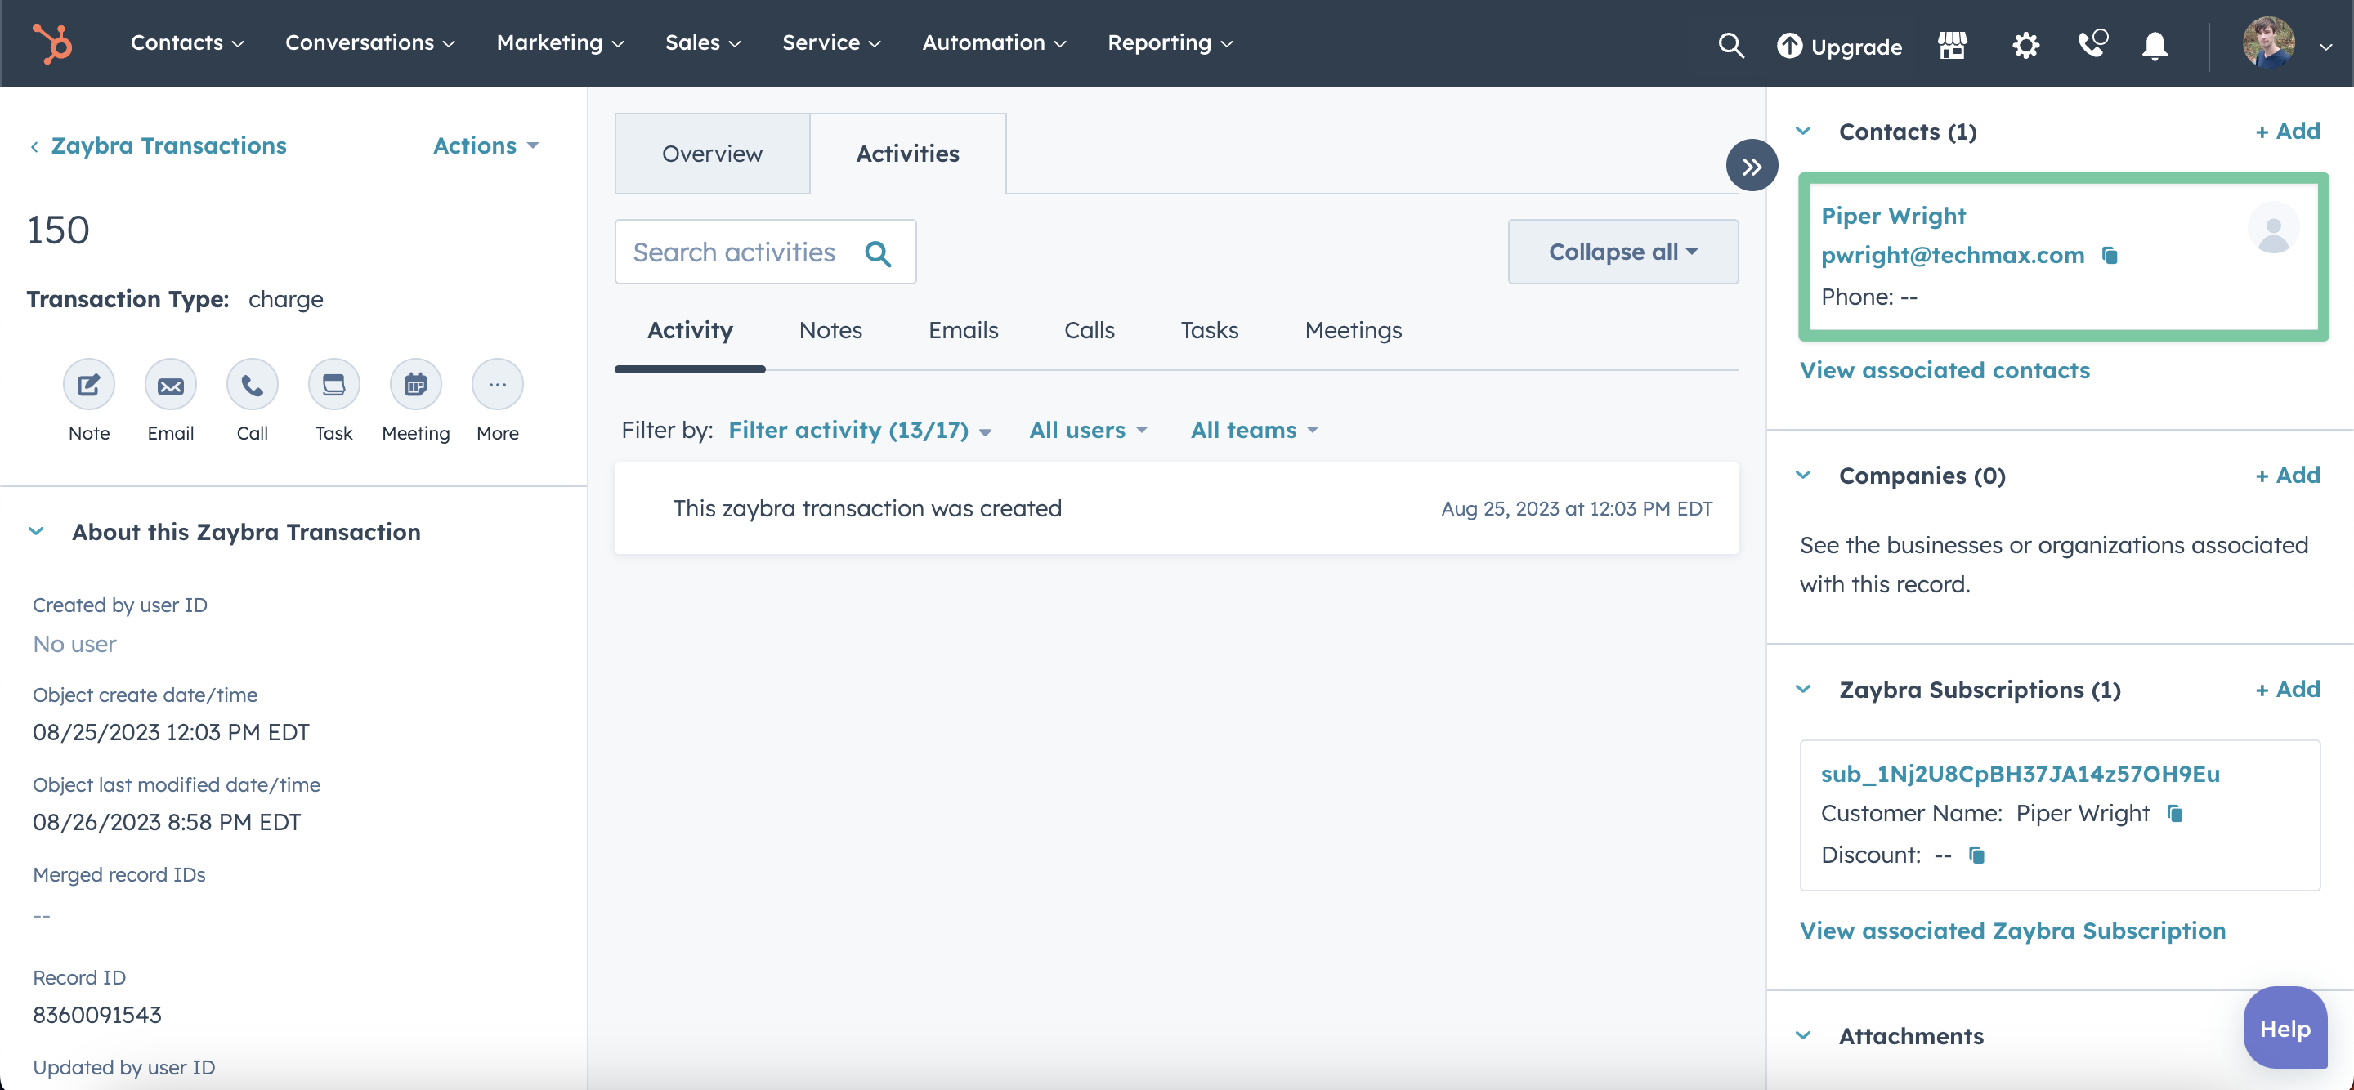Open Piper Wright contact link
This screenshot has width=2354, height=1090.
pyautogui.click(x=1892, y=217)
